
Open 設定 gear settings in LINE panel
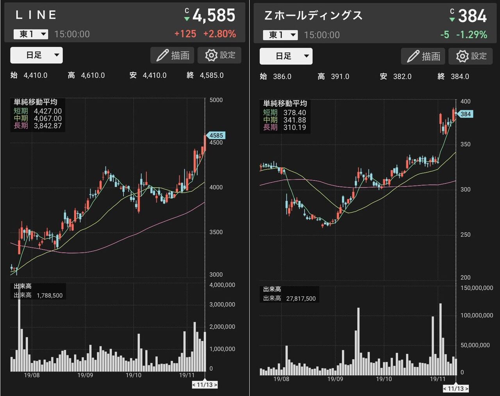point(220,55)
